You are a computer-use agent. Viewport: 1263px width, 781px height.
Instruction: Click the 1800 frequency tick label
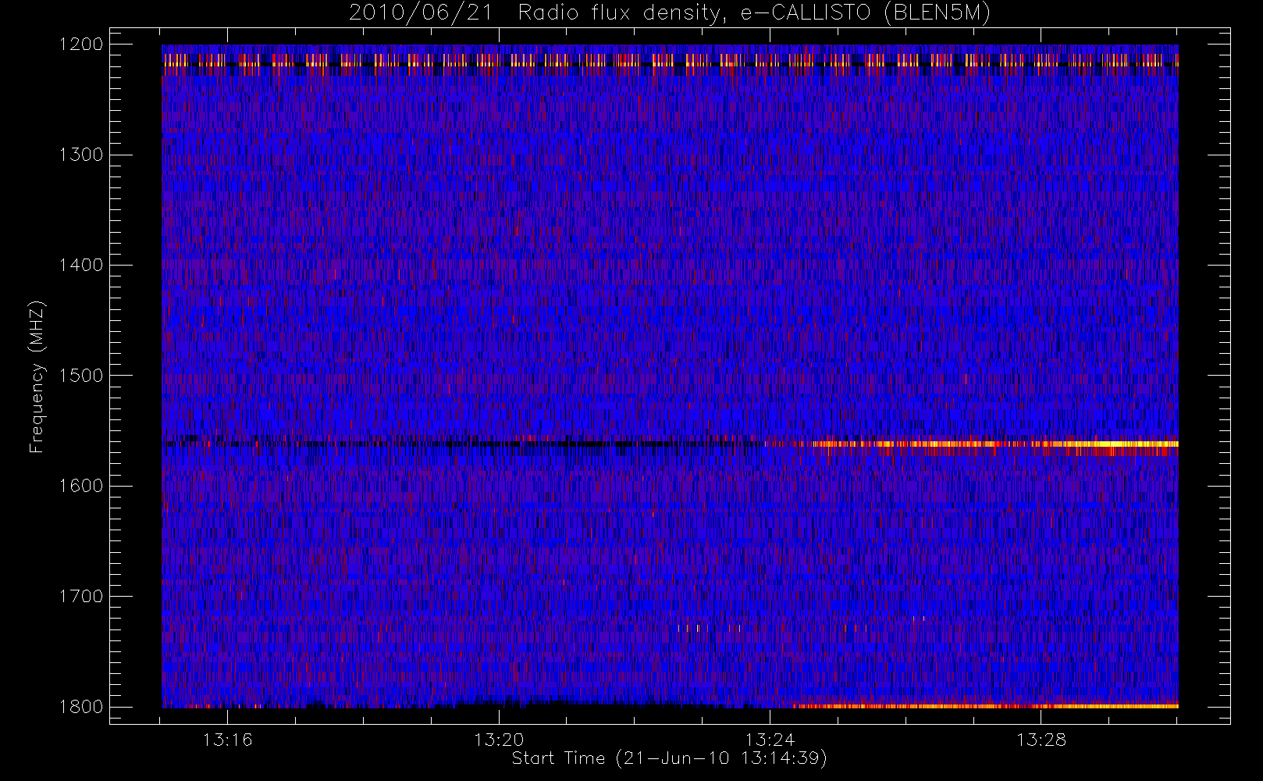(80, 707)
